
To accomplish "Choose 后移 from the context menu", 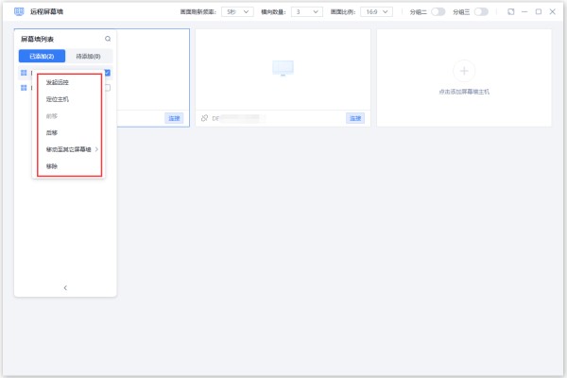I will coord(52,132).
